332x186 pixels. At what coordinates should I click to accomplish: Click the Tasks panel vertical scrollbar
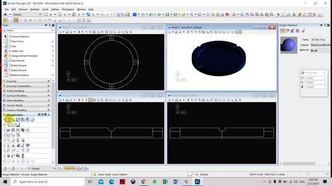coord(53,116)
